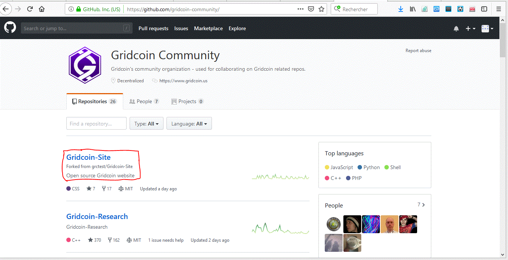
Task: Filter by Python in Top languages
Action: [369, 167]
